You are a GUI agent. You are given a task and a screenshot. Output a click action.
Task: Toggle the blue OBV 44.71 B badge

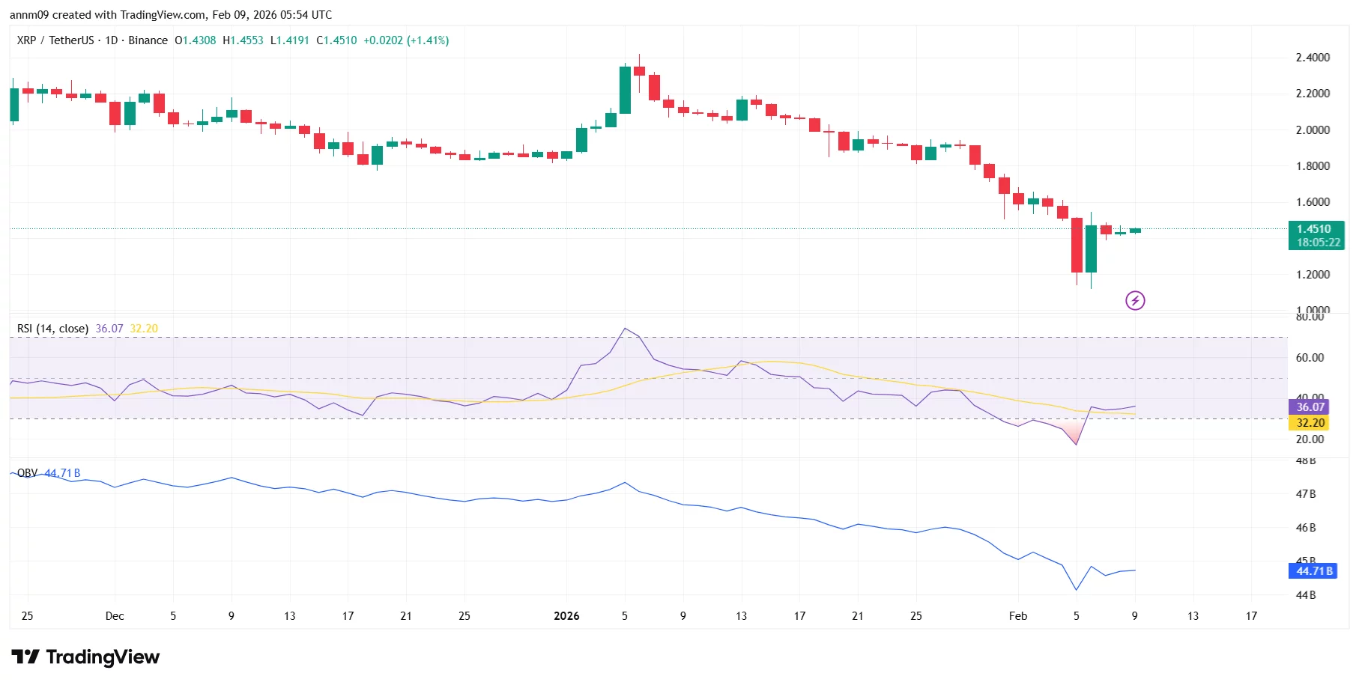pyautogui.click(x=1313, y=571)
